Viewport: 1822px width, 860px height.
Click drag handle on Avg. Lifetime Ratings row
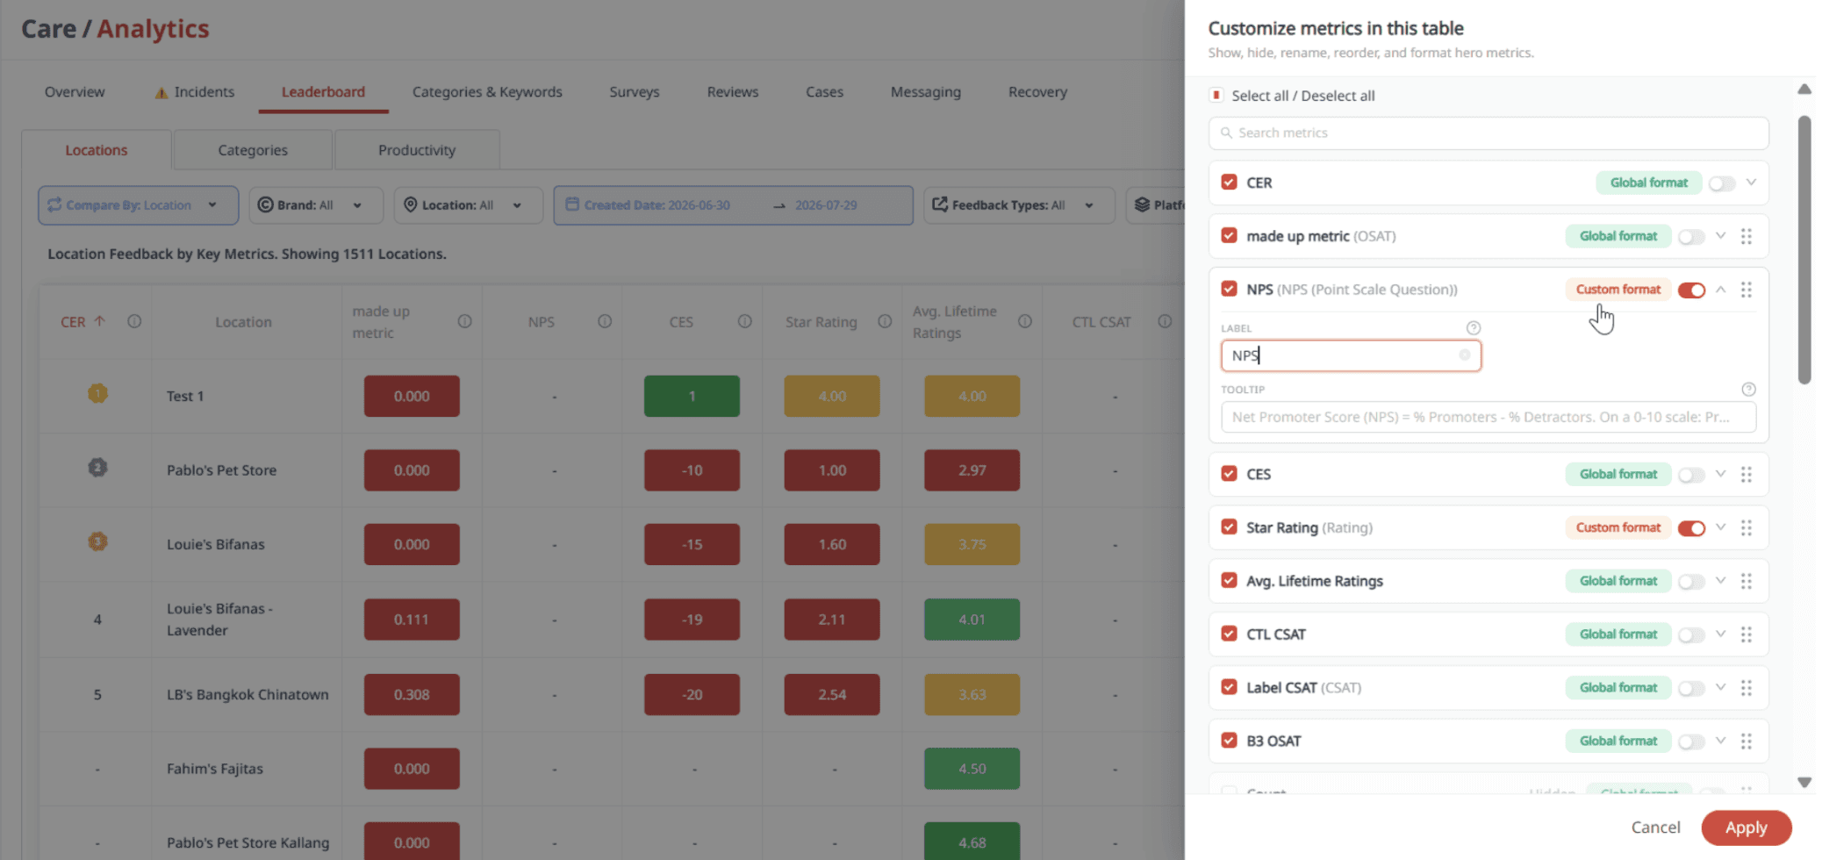(1747, 581)
